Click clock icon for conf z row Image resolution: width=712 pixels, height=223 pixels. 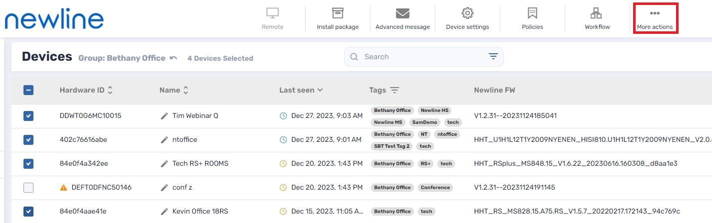[283, 188]
